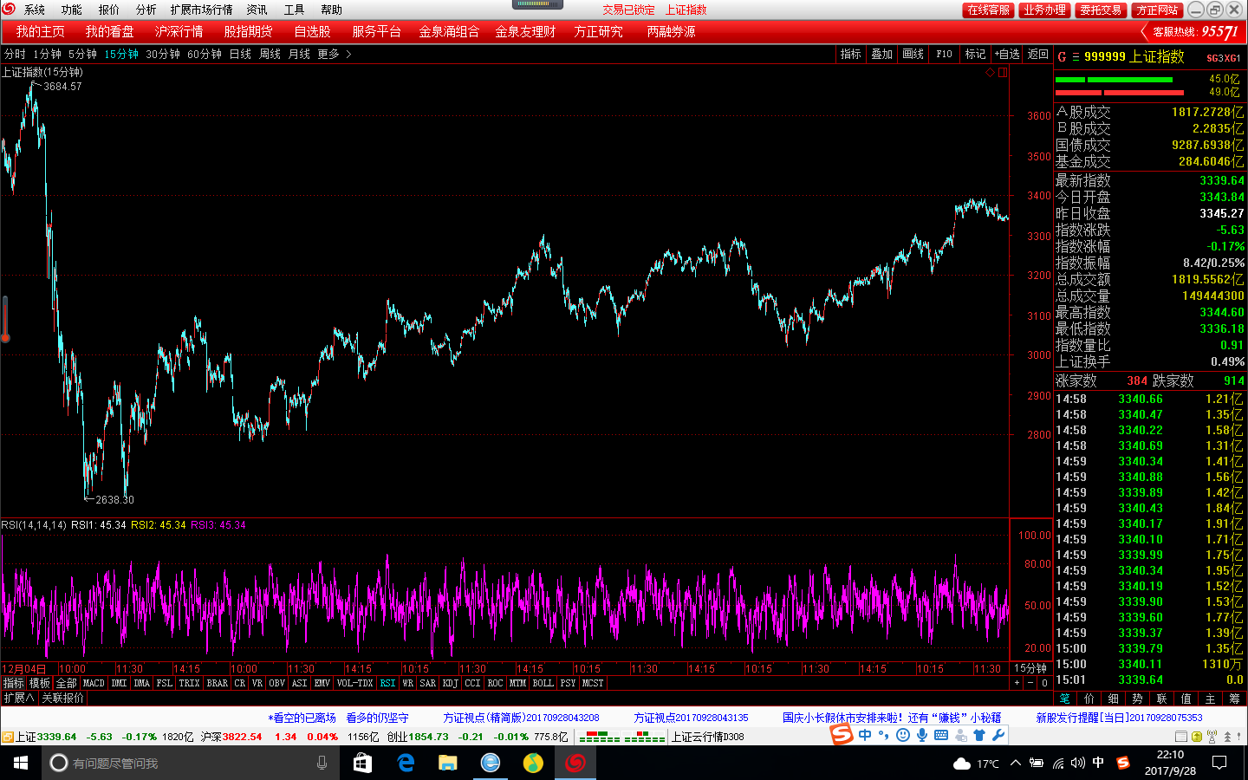
Task: Click the 关联报价 tab at bottom
Action: pyautogui.click(x=63, y=698)
